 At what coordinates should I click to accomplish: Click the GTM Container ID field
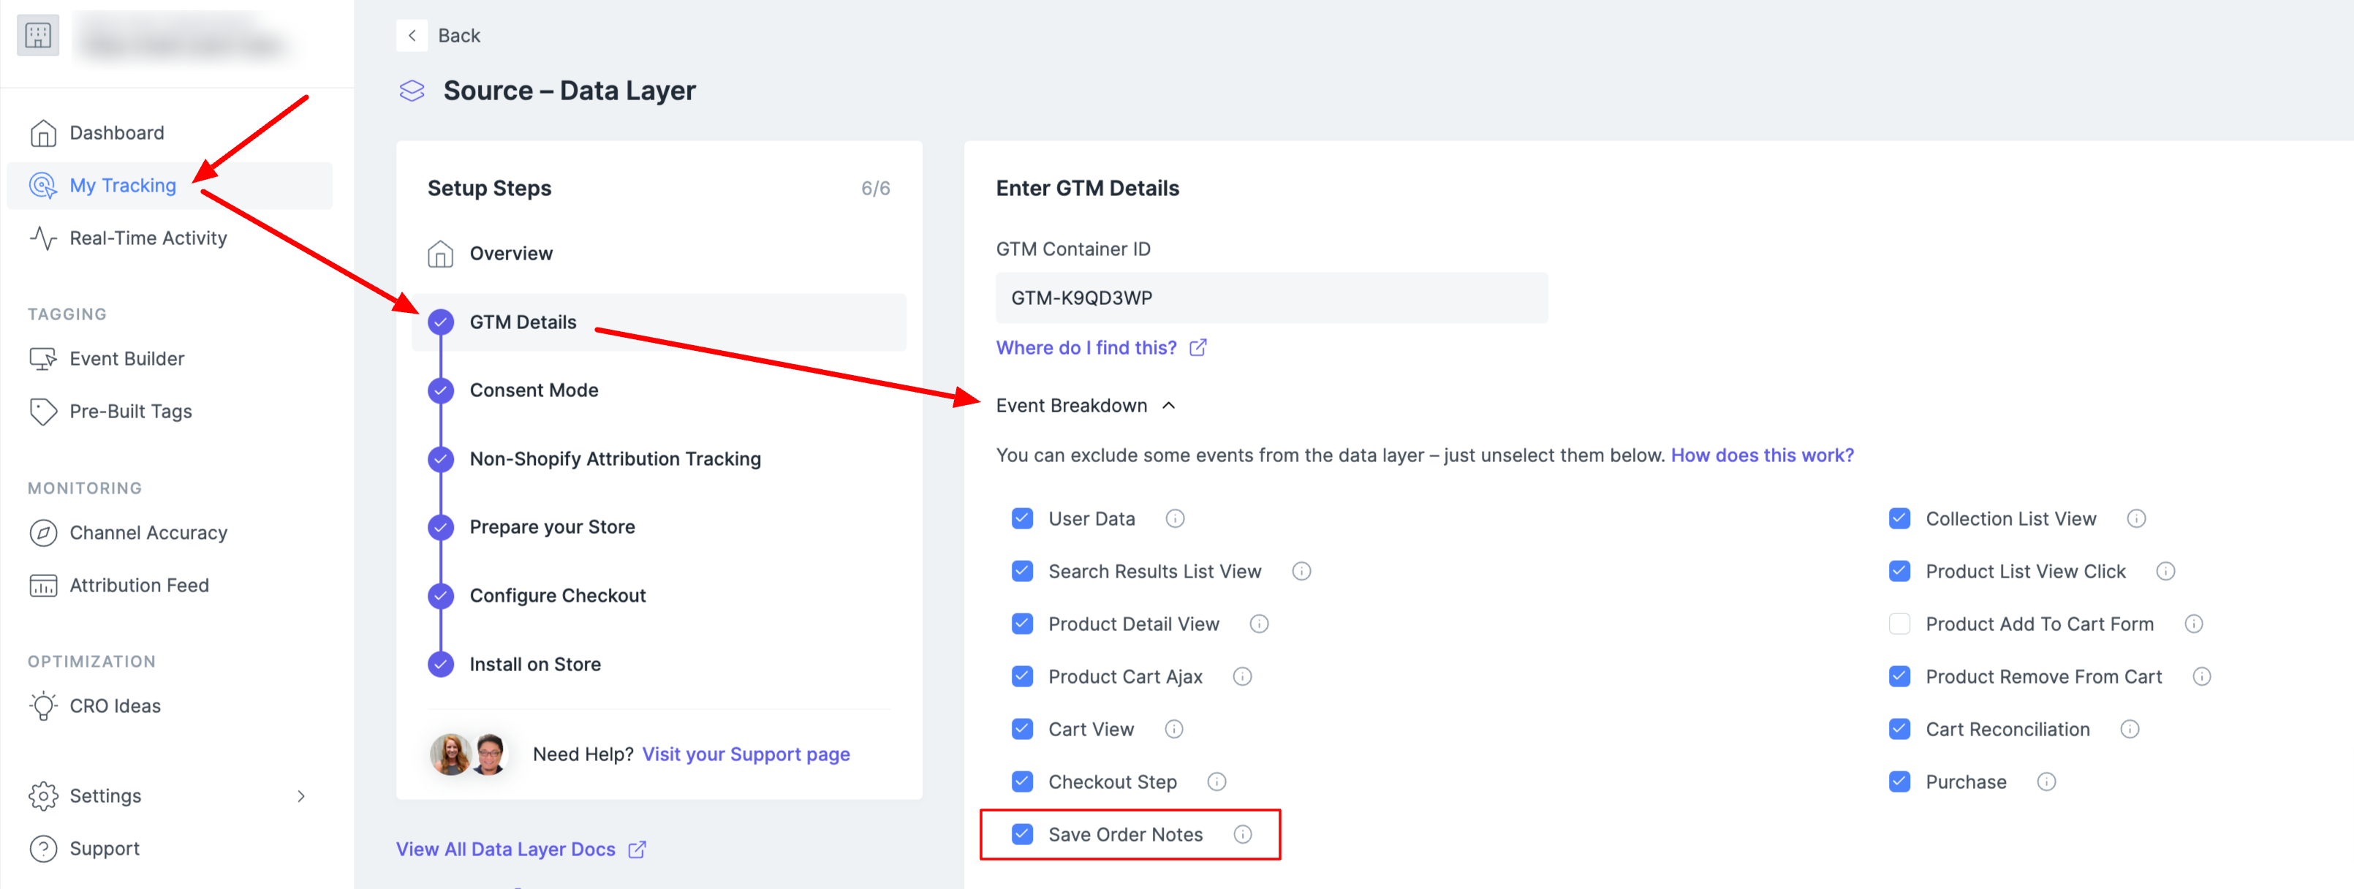(x=1271, y=298)
